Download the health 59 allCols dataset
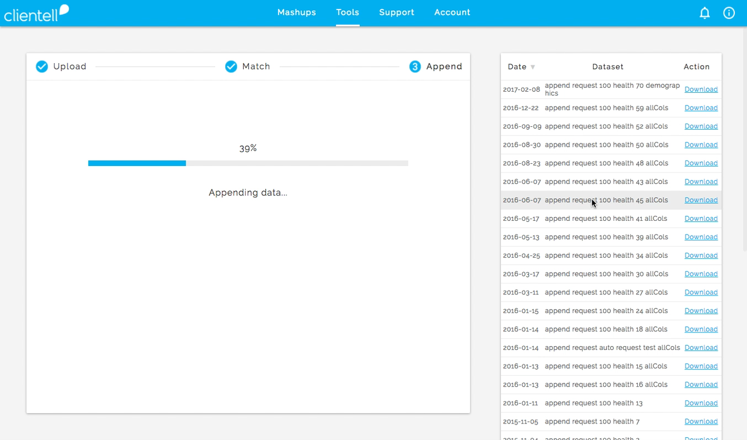The width and height of the screenshot is (747, 440). (701, 108)
